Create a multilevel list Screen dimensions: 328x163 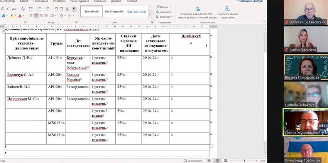tap(47, 9)
